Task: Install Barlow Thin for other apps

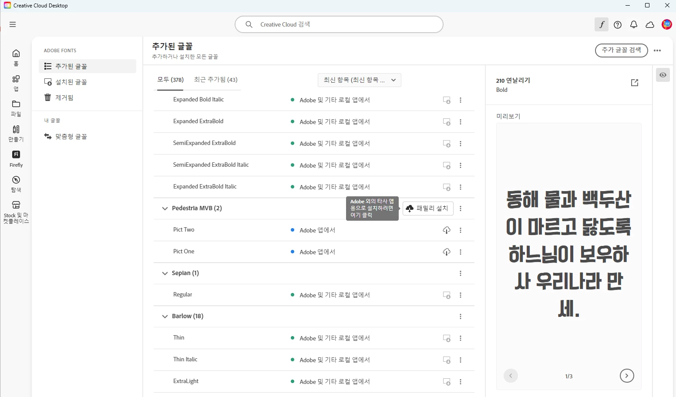Action: 447,338
